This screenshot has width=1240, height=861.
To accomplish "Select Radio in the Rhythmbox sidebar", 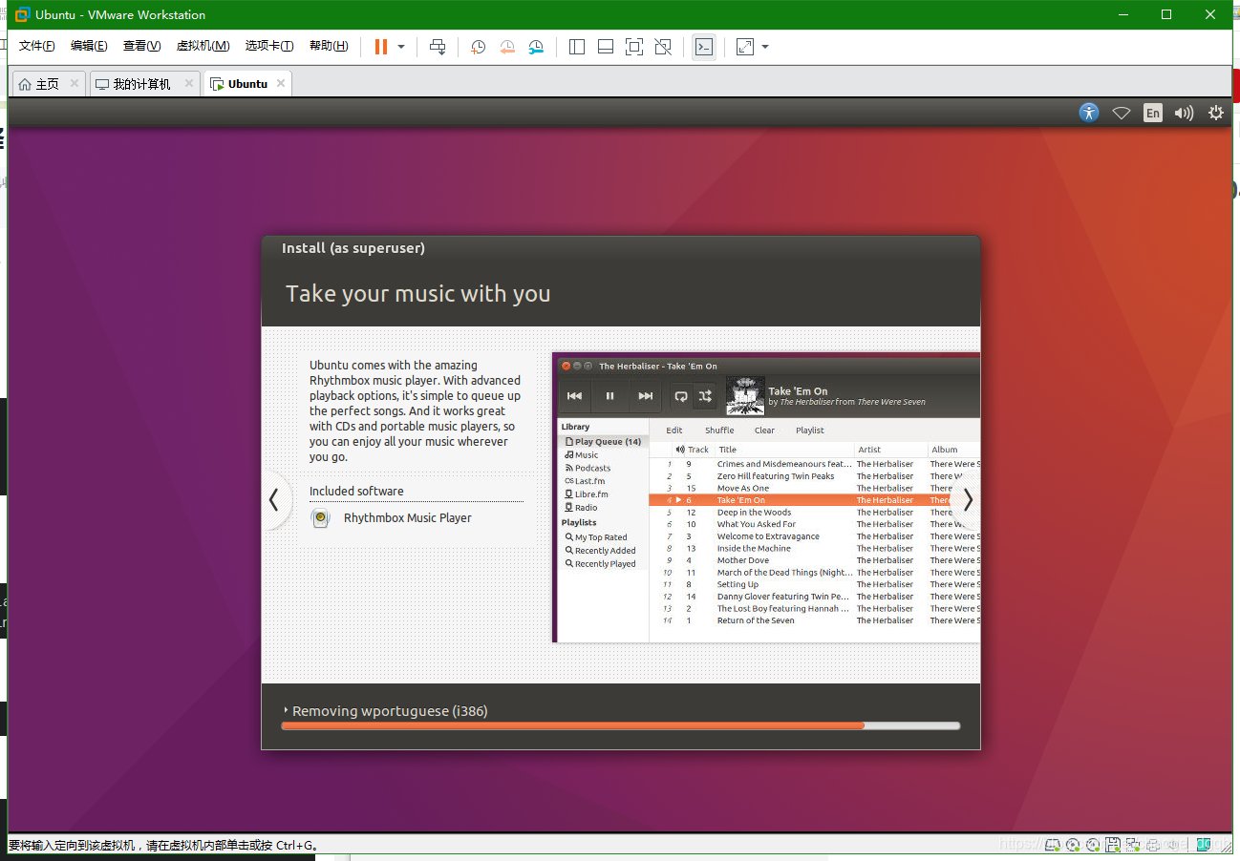I will point(581,508).
